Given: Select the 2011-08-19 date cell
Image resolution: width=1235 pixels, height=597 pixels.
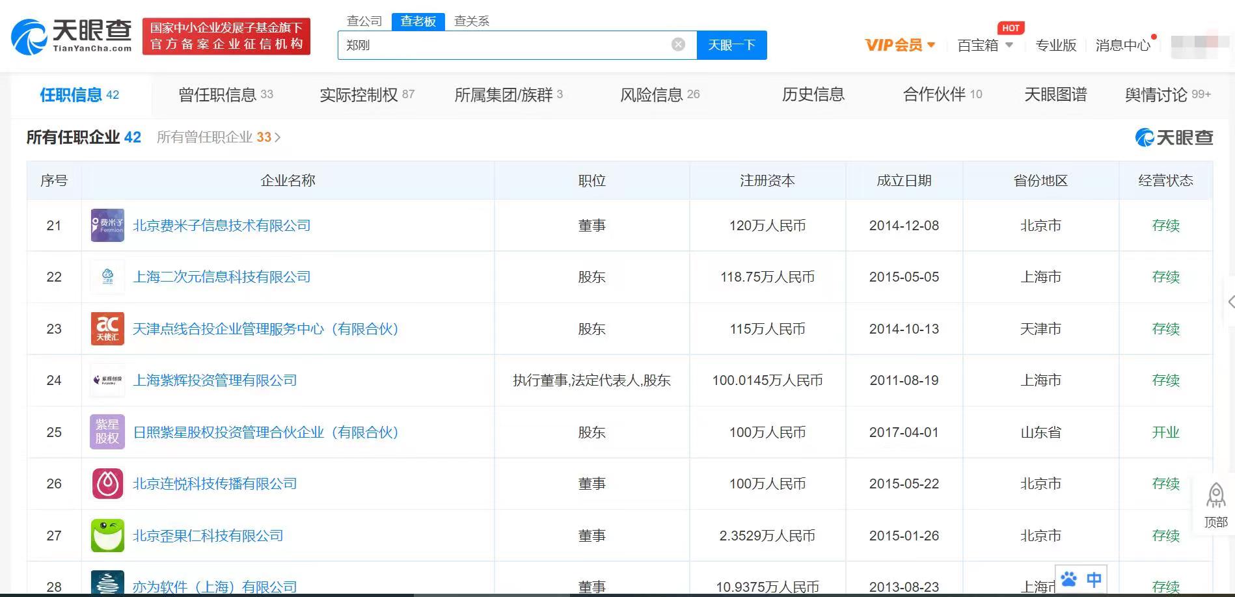Looking at the screenshot, I should click(904, 380).
